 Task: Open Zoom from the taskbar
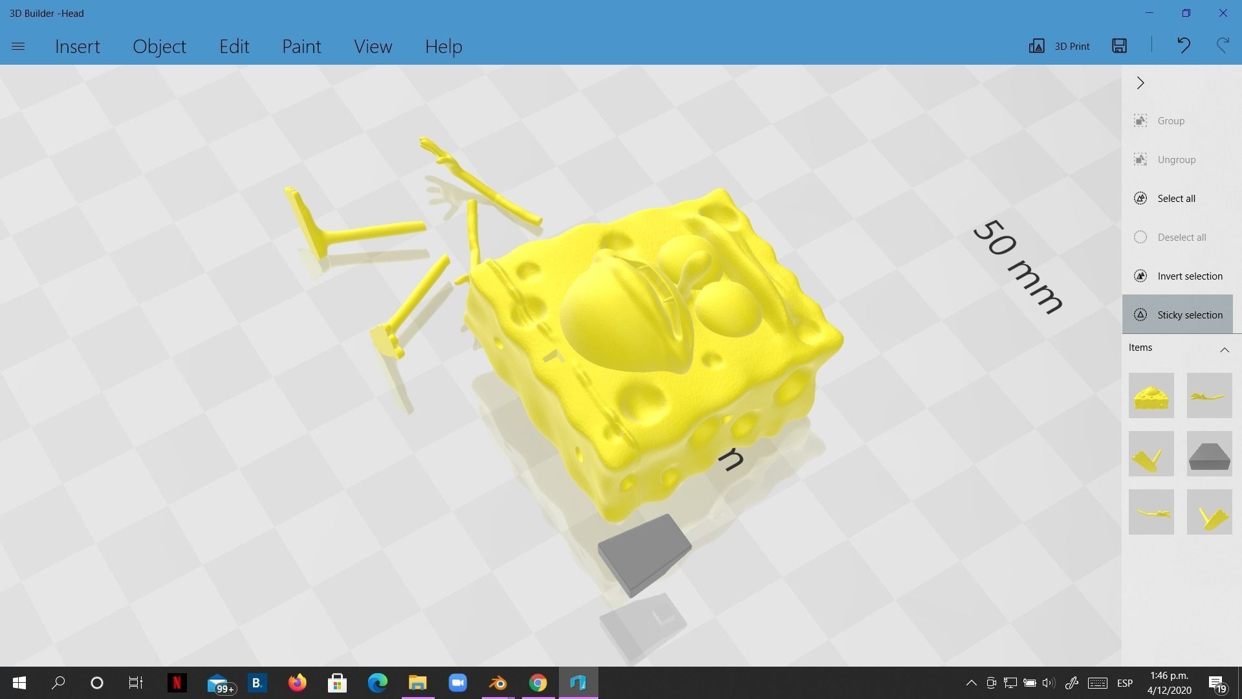[458, 683]
